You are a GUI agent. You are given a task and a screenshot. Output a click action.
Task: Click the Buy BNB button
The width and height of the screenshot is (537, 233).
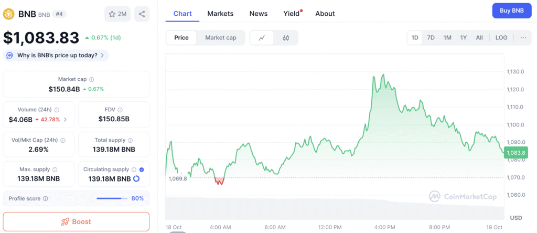pos(511,10)
